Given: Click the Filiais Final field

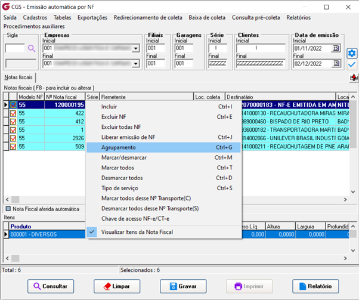Looking at the screenshot, I should pyautogui.click(x=156, y=63).
